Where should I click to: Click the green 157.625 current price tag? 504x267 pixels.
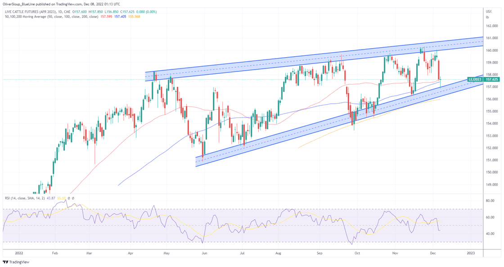pos(492,79)
